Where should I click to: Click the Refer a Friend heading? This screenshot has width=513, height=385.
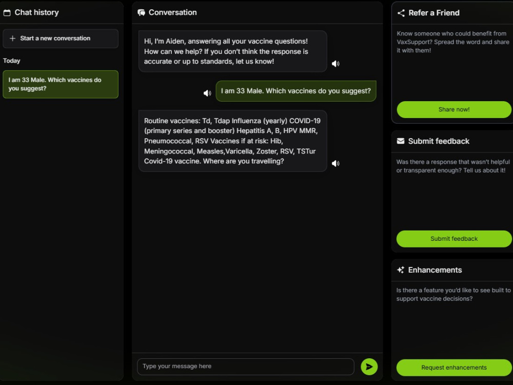[434, 13]
